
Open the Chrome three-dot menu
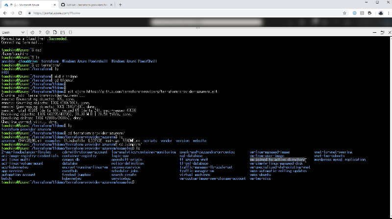(388, 13)
